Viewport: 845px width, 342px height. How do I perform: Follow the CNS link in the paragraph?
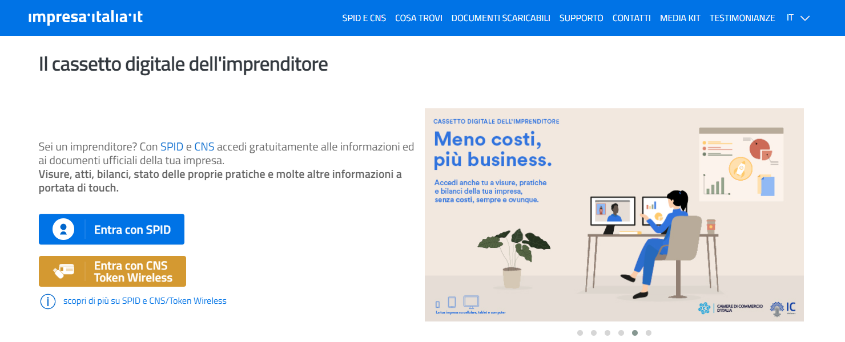pos(204,147)
